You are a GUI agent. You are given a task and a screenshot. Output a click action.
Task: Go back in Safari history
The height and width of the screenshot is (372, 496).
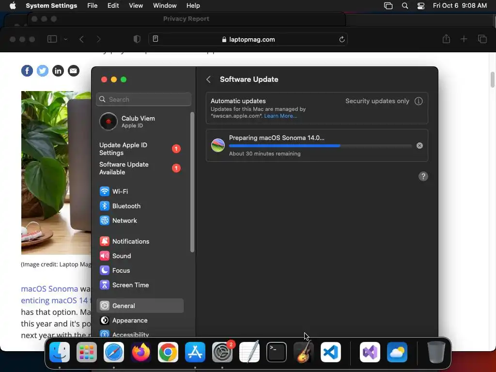click(x=81, y=39)
